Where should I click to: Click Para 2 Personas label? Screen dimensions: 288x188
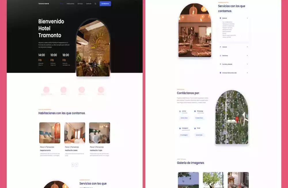coord(72,147)
